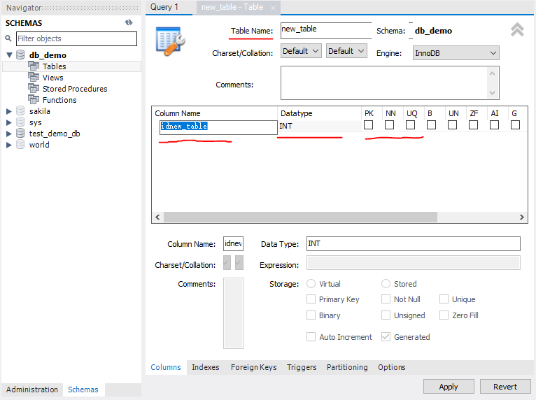The image size is (536, 400).
Task: Toggle B checkbox in the column grid
Action: (432, 125)
